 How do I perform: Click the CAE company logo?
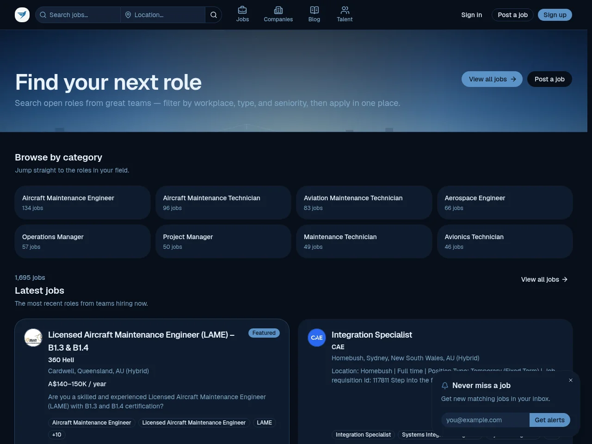(317, 338)
